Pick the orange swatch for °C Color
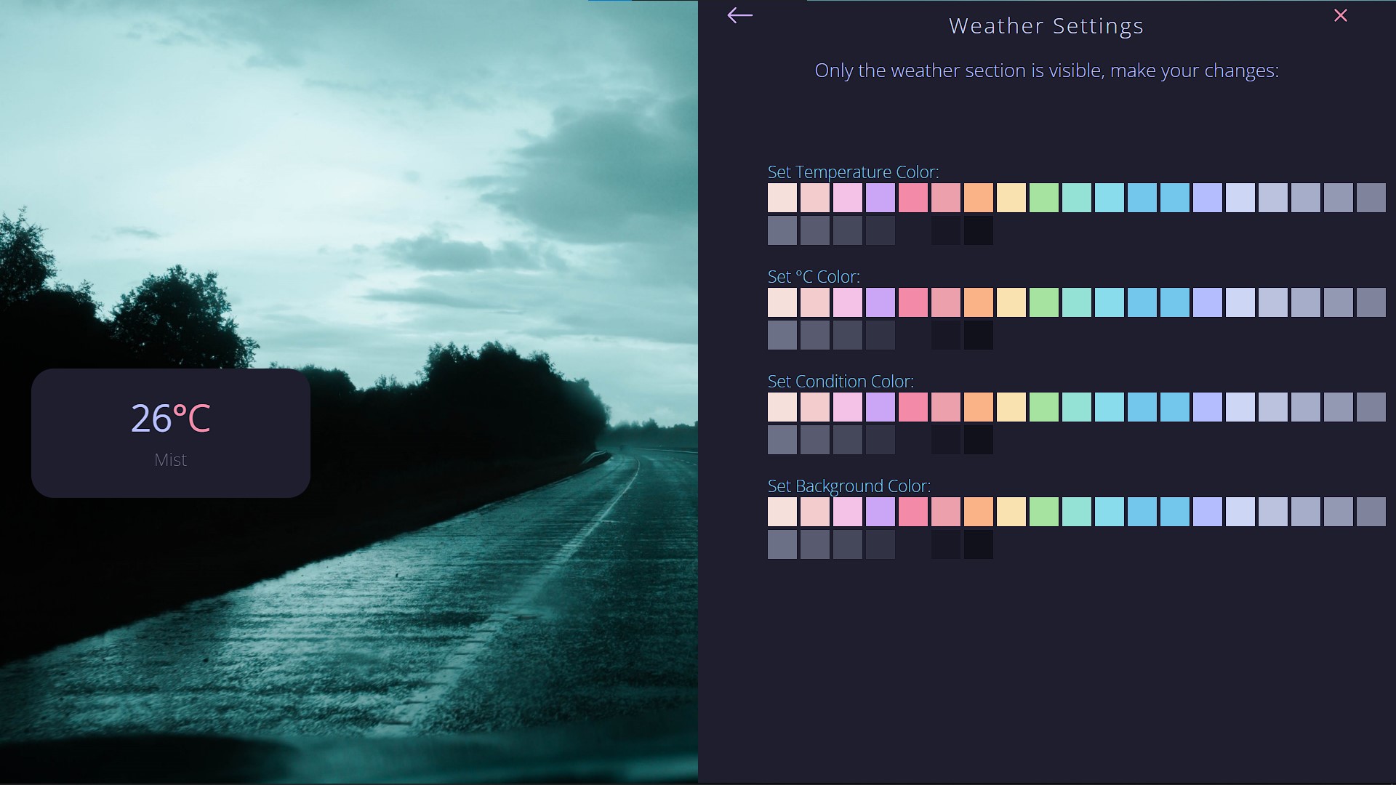The height and width of the screenshot is (785, 1396). (979, 302)
